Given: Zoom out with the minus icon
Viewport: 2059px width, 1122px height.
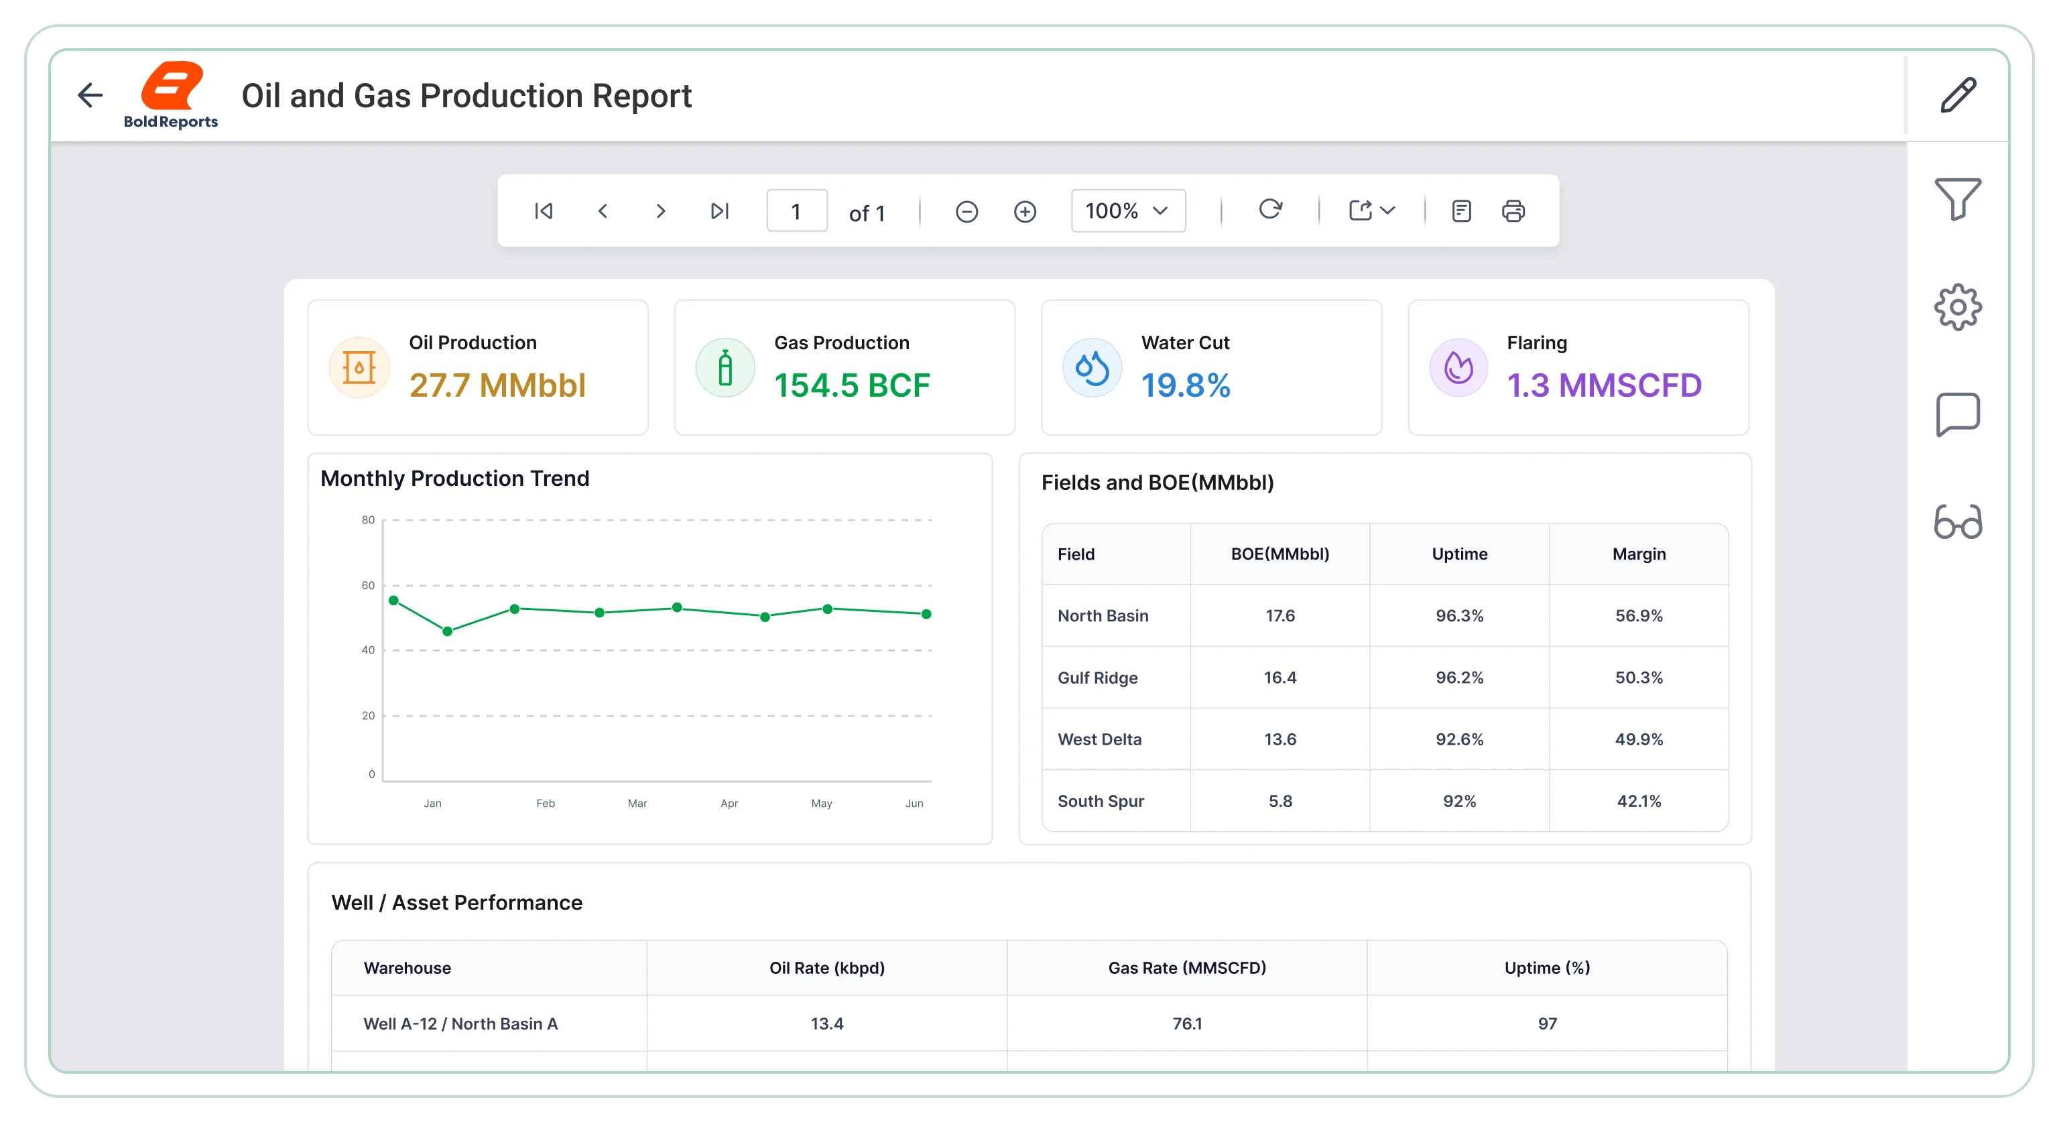Looking at the screenshot, I should click(x=966, y=212).
